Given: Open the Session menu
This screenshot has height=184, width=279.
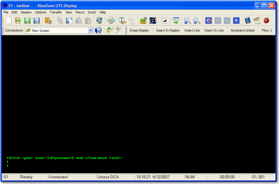Looking at the screenshot, I should click(x=26, y=12).
